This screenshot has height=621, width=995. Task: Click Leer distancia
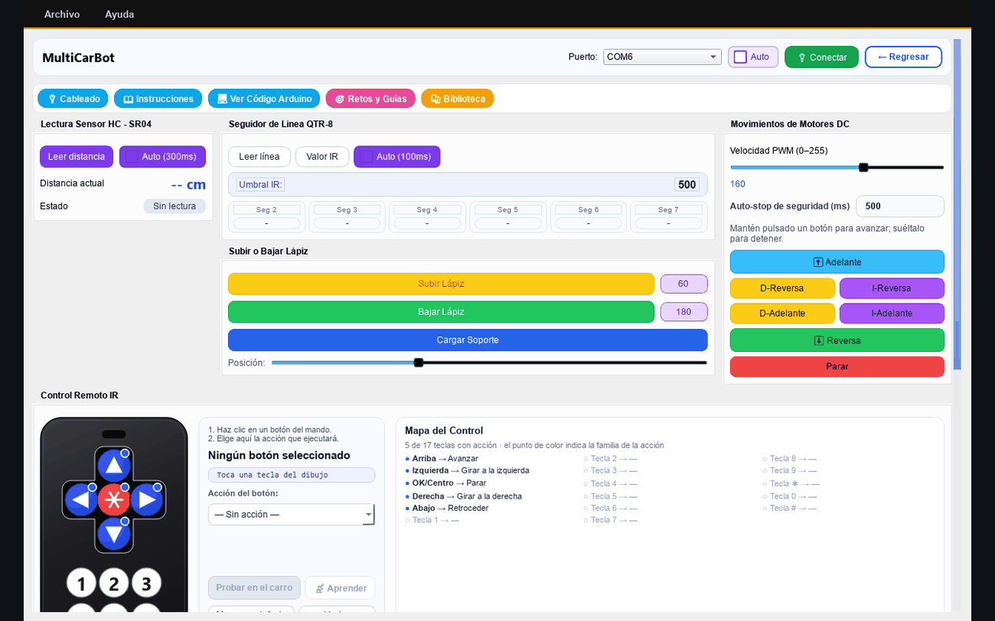(77, 157)
